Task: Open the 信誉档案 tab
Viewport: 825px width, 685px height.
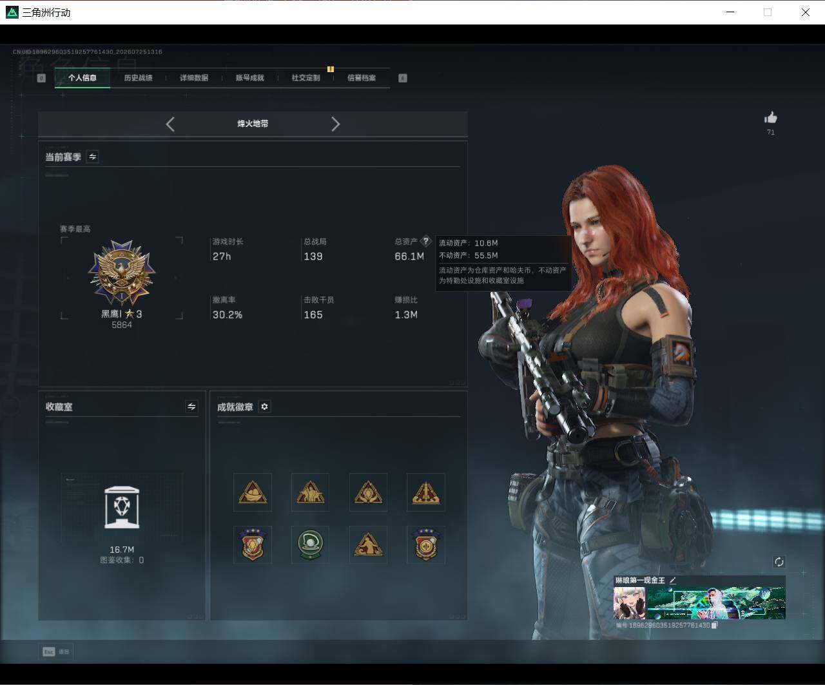Action: pyautogui.click(x=362, y=78)
